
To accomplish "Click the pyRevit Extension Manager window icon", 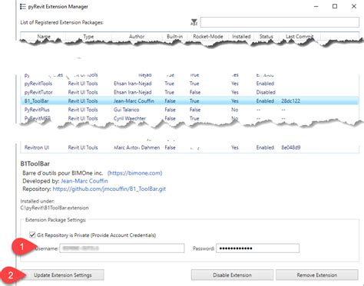I will 23,7.
